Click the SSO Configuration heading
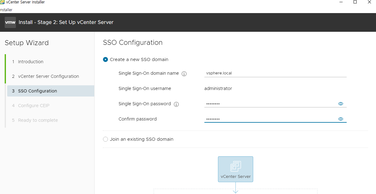376x194 pixels. coord(133,43)
